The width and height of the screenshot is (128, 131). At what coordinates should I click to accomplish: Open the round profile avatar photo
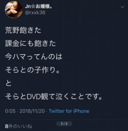pos(14,9)
